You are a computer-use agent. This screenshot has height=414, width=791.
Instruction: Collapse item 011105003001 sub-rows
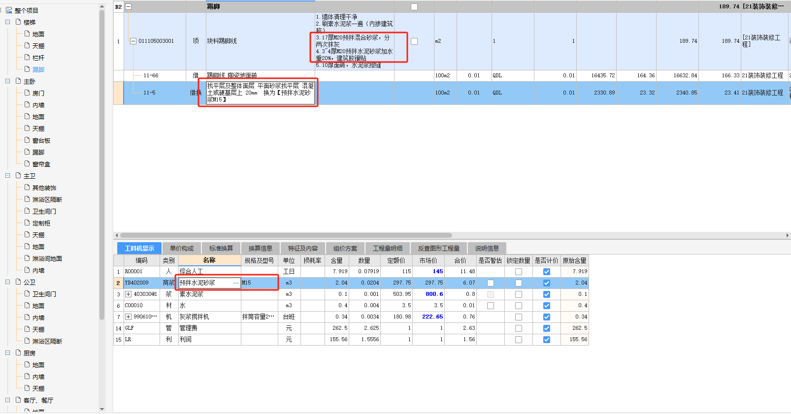click(x=133, y=41)
